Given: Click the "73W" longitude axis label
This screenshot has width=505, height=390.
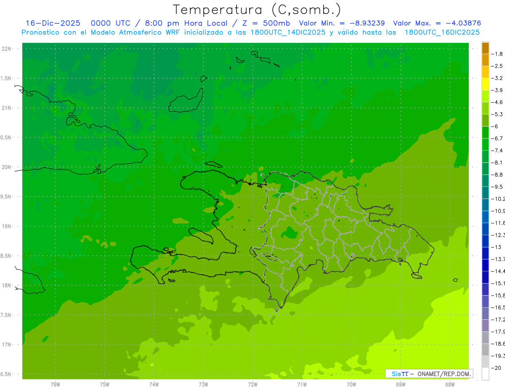Looking at the screenshot, I should [203, 385].
